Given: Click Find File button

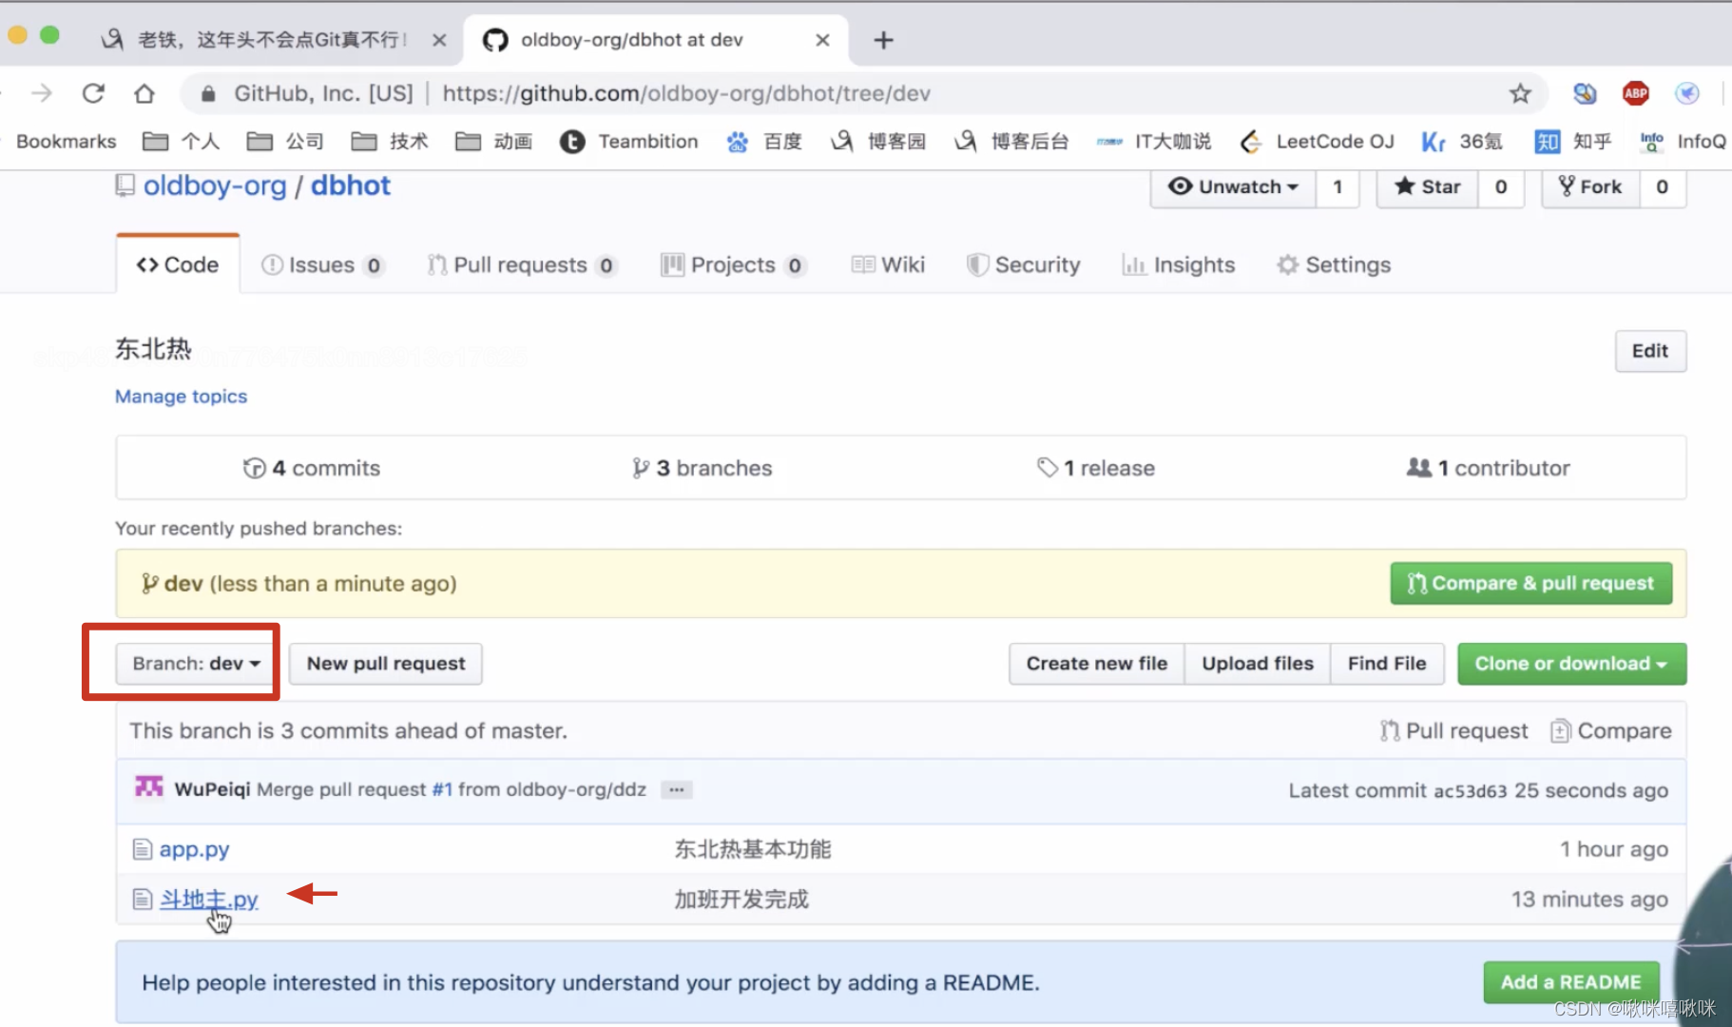Looking at the screenshot, I should coord(1387,663).
